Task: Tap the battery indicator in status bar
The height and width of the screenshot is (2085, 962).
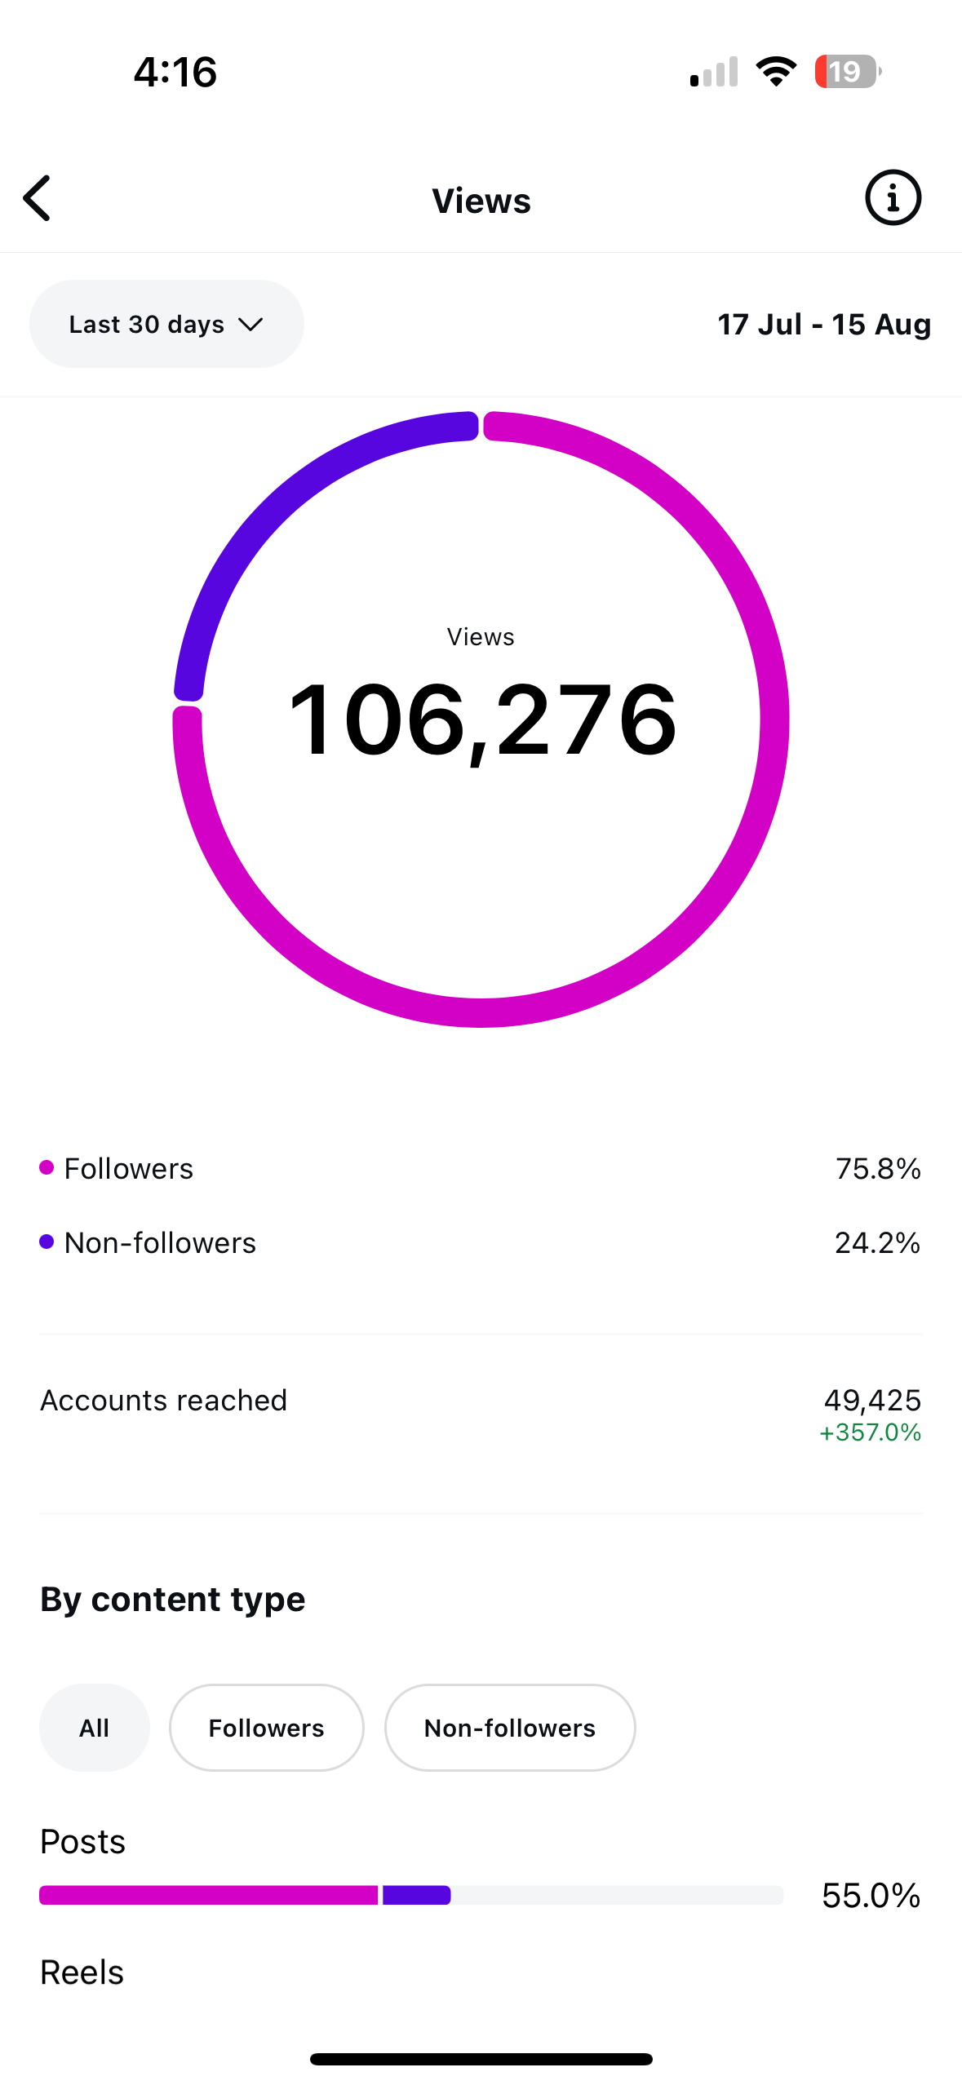Action: [848, 72]
